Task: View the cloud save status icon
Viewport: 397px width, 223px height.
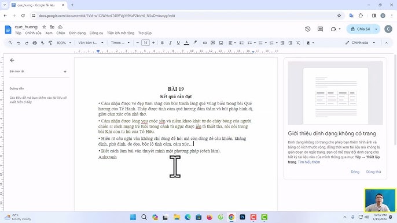Action: click(60, 27)
